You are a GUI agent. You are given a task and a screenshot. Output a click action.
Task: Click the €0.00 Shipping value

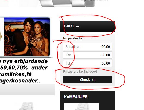pos(106,47)
